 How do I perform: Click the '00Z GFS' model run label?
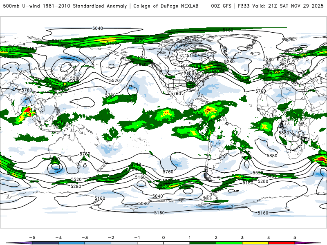(221, 6)
